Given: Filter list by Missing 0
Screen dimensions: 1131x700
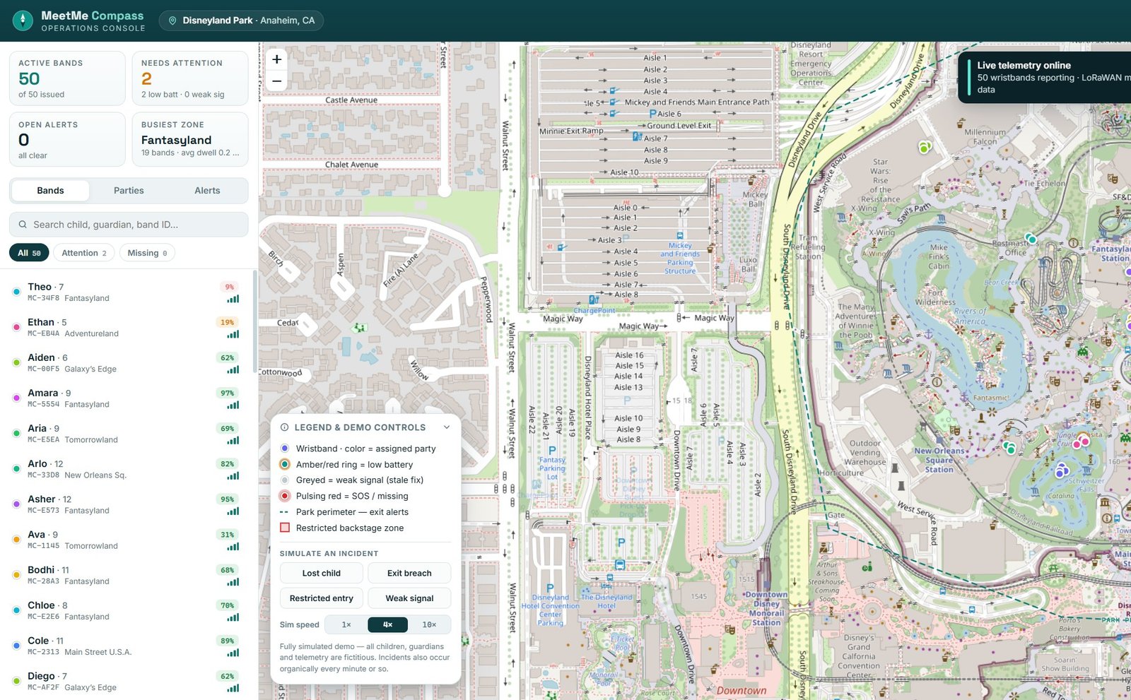Looking at the screenshot, I should 147,253.
